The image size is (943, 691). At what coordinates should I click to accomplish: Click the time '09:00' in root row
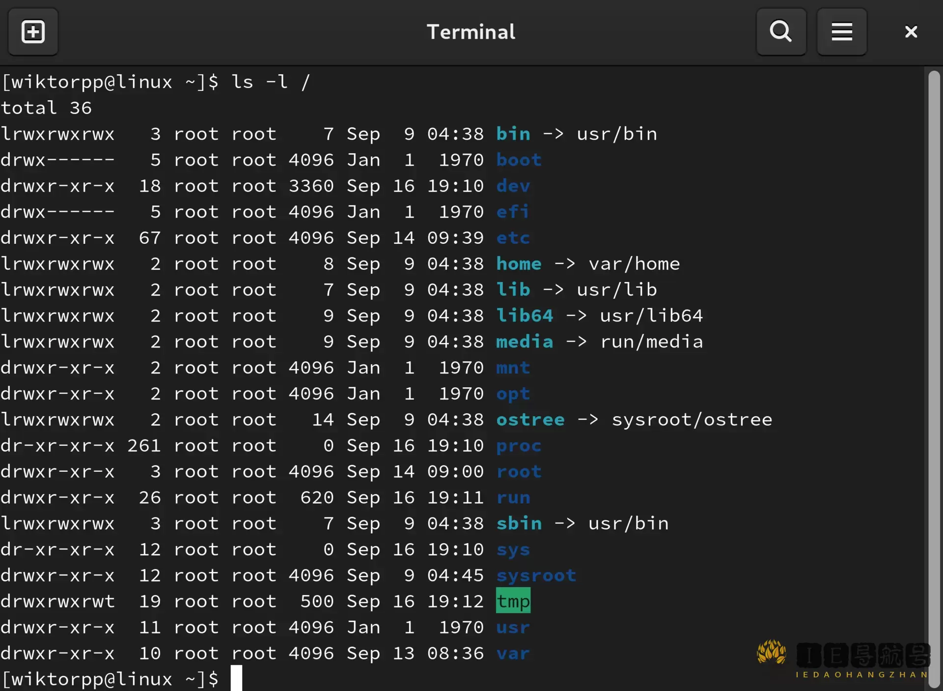click(455, 472)
